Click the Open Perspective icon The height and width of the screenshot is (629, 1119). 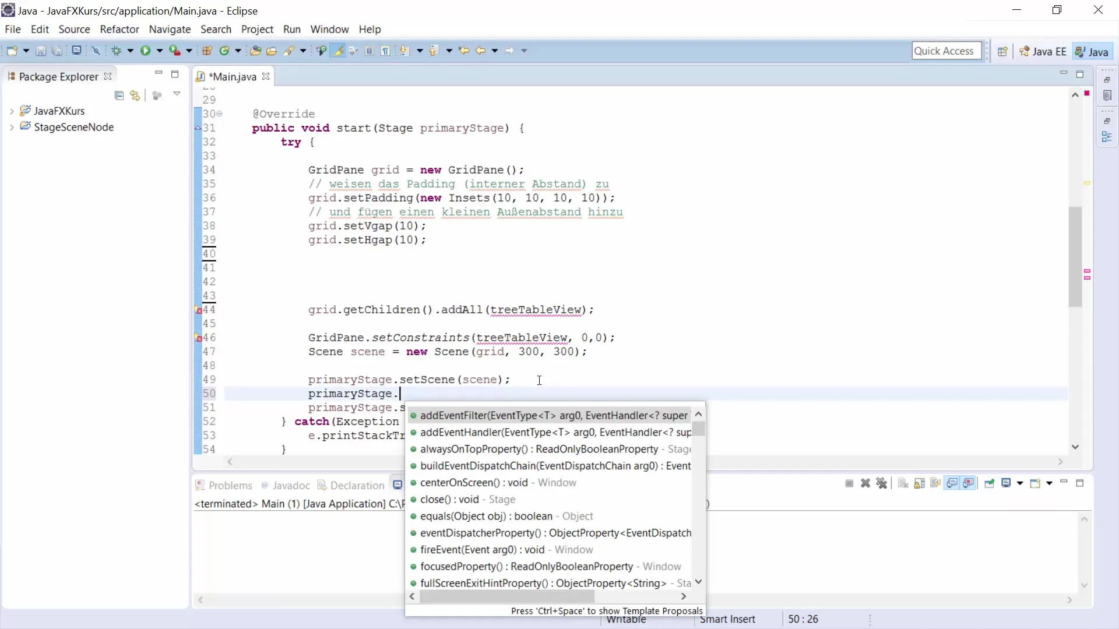(1002, 51)
